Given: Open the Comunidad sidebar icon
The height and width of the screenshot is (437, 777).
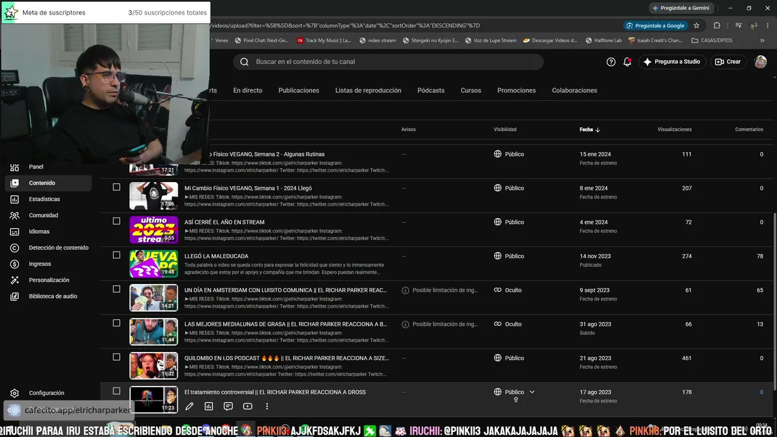Looking at the screenshot, I should [x=15, y=215].
